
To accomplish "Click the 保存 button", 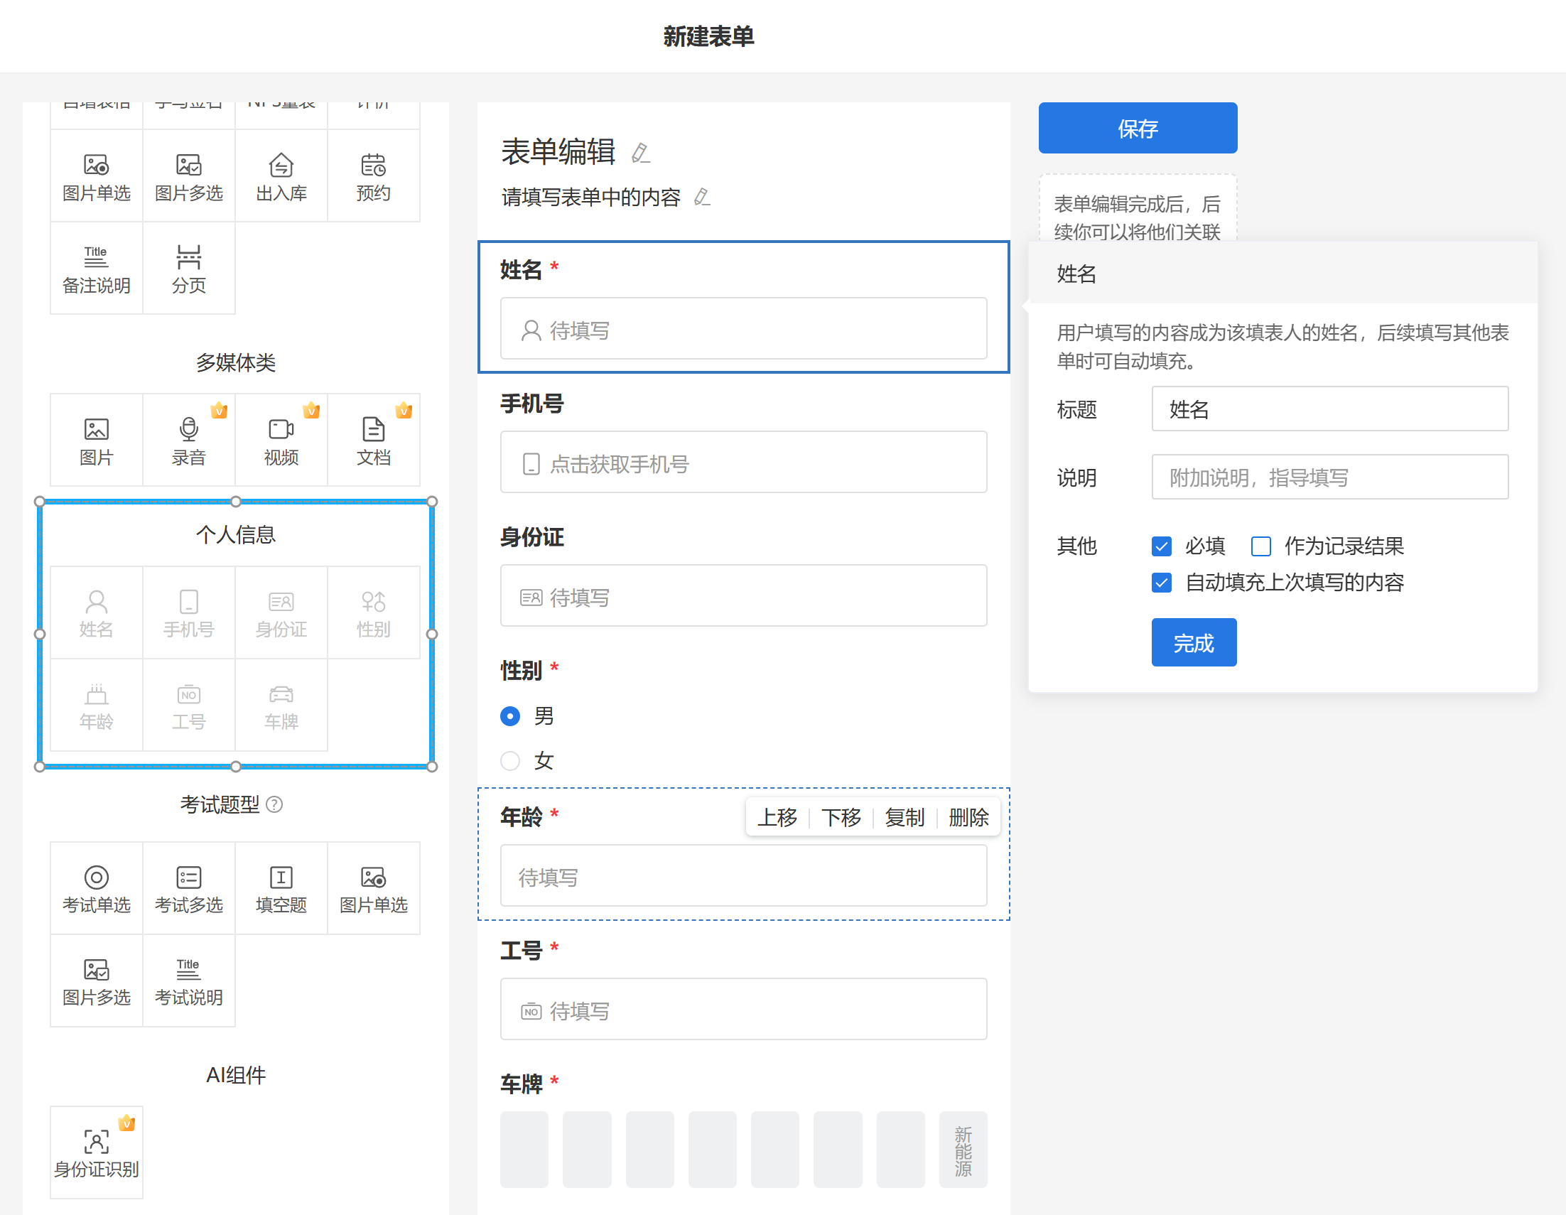I will pos(1138,129).
